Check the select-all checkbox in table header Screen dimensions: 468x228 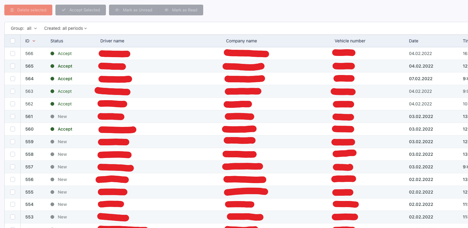coord(13,41)
